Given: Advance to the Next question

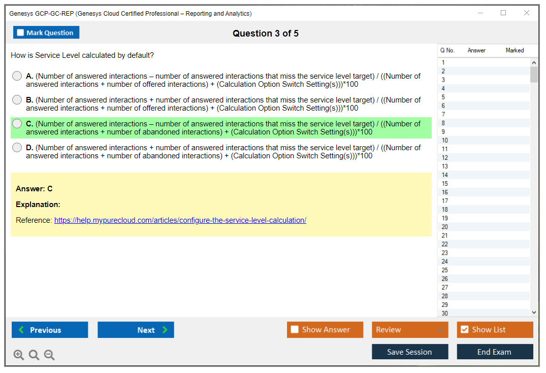Looking at the screenshot, I should pos(136,330).
